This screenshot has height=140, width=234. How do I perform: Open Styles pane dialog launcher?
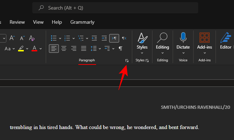click(x=147, y=61)
